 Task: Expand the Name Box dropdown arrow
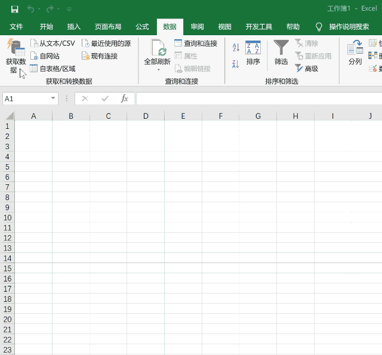click(53, 98)
